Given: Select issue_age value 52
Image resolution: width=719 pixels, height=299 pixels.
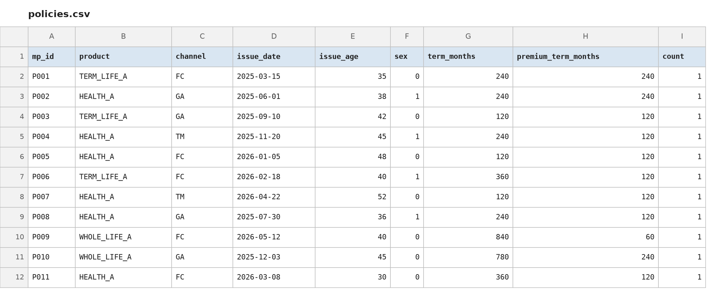Looking at the screenshot, I should pos(353,197).
